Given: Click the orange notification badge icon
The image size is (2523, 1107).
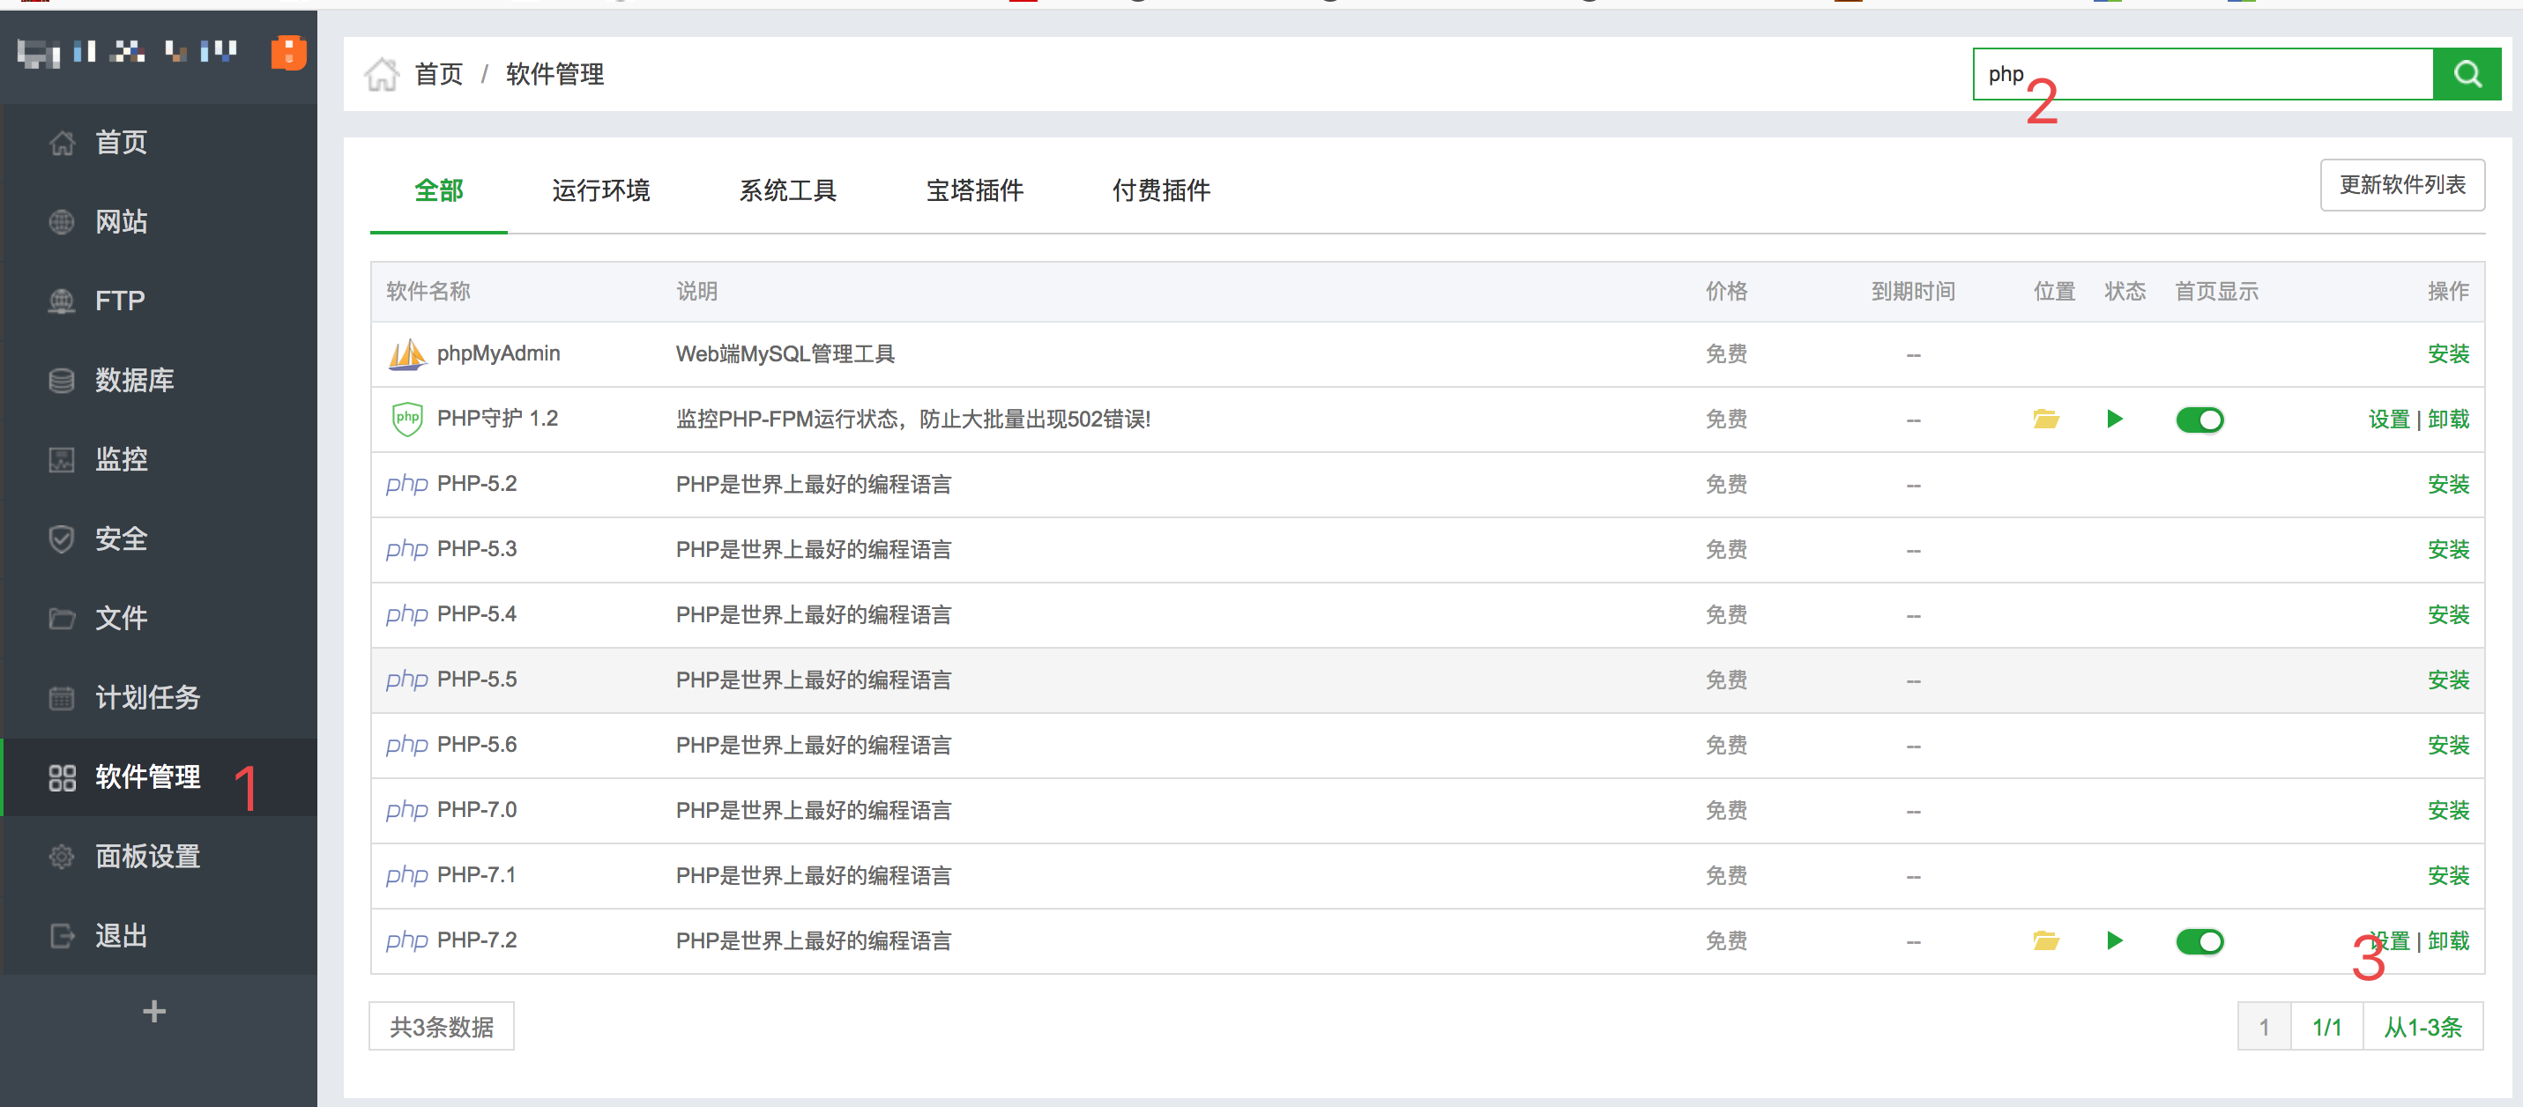Looking at the screenshot, I should (288, 52).
